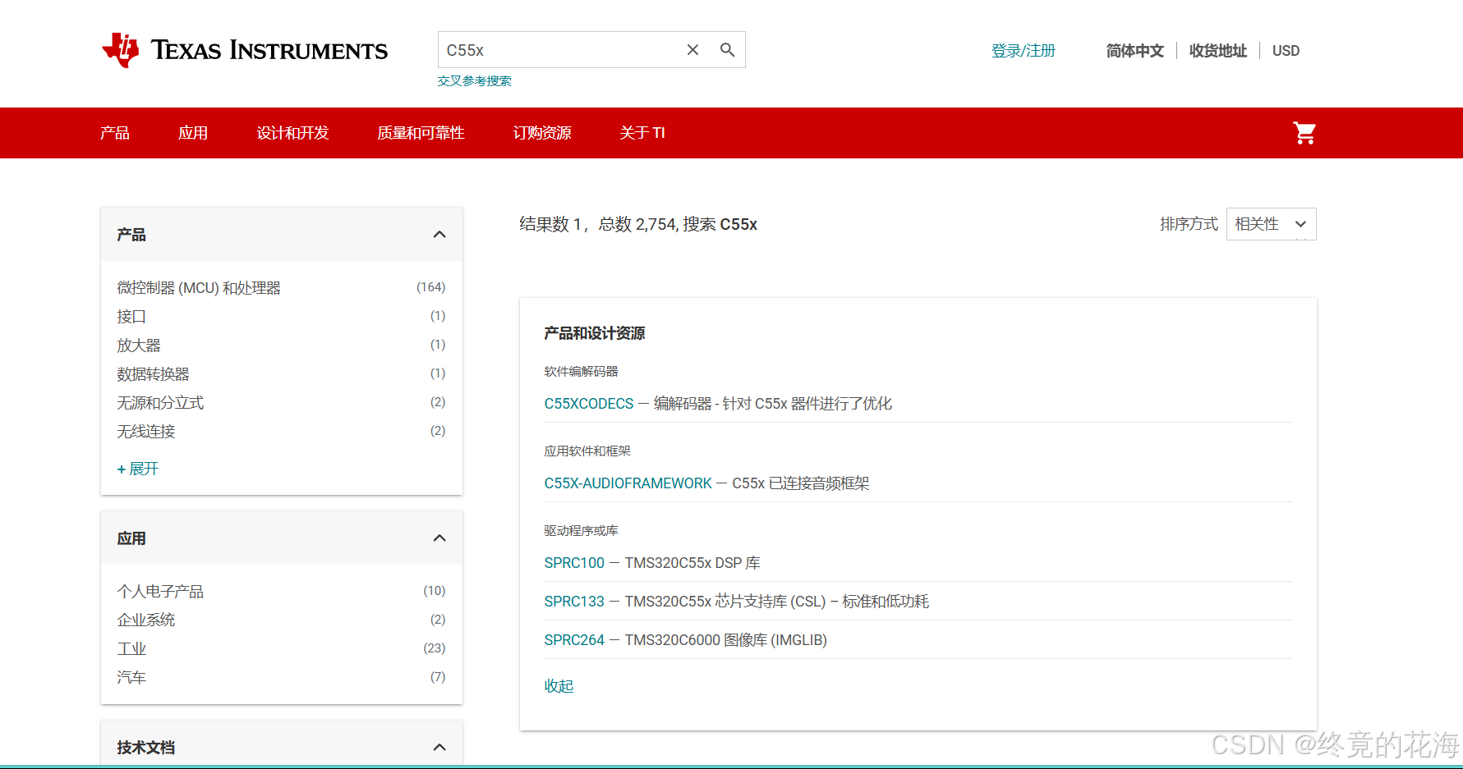Click 收货地址 in header
The image size is (1463, 769).
pos(1217,51)
